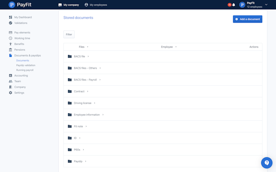
Task: Open the Settings menu item
Action: (19, 93)
